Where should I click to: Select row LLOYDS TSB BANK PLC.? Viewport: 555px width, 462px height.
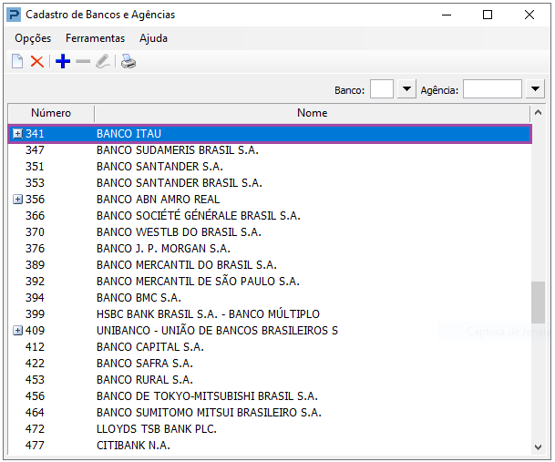[270, 428]
